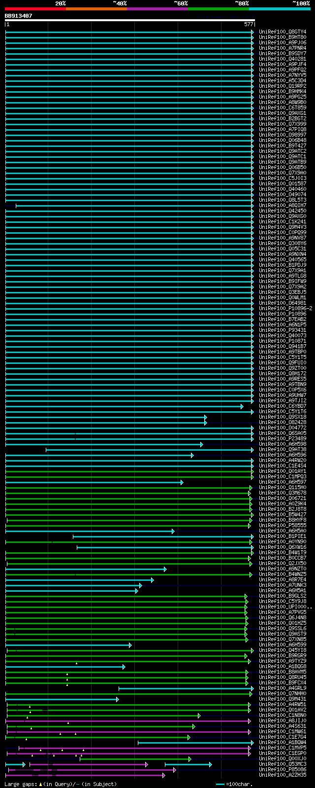
Task: Select label UniRef100_A2ZH35
Action: click(283, 775)
